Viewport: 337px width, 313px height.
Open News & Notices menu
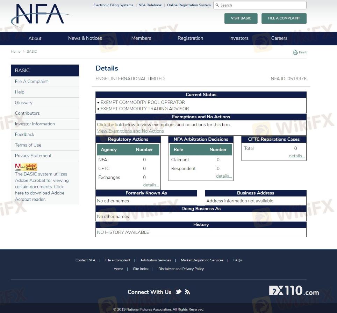point(85,38)
